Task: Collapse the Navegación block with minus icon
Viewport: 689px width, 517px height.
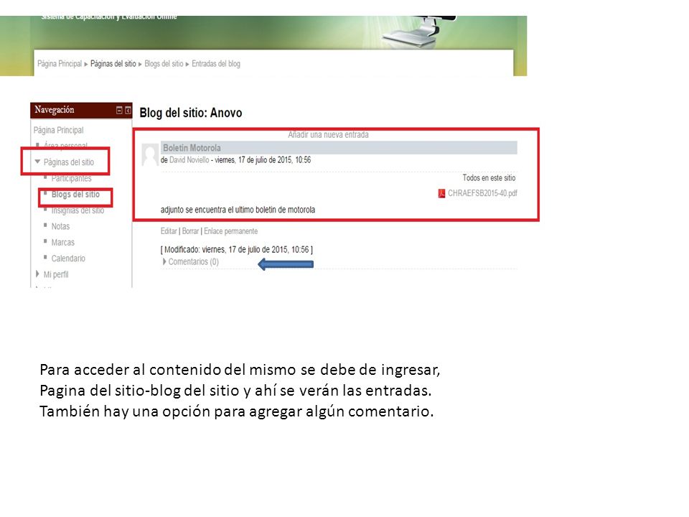Action: (x=119, y=111)
